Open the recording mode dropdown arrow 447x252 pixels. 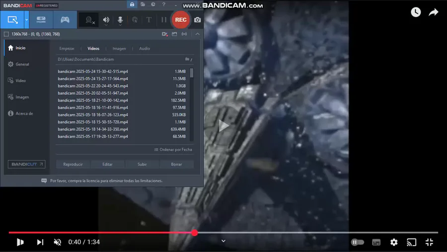[26, 20]
